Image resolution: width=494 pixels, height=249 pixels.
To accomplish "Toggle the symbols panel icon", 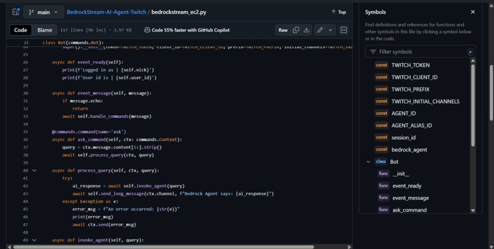I will tap(344, 30).
